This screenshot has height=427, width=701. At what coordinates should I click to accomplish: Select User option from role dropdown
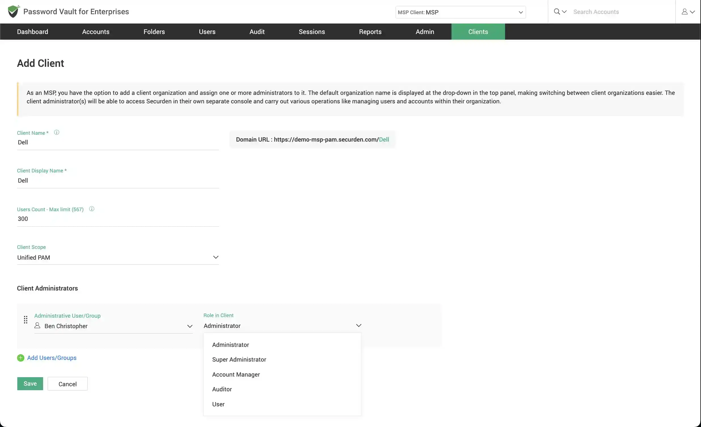pos(218,404)
